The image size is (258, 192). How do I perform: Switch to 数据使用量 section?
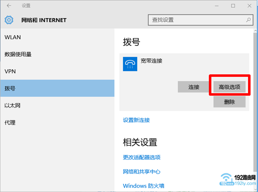[x=18, y=55]
